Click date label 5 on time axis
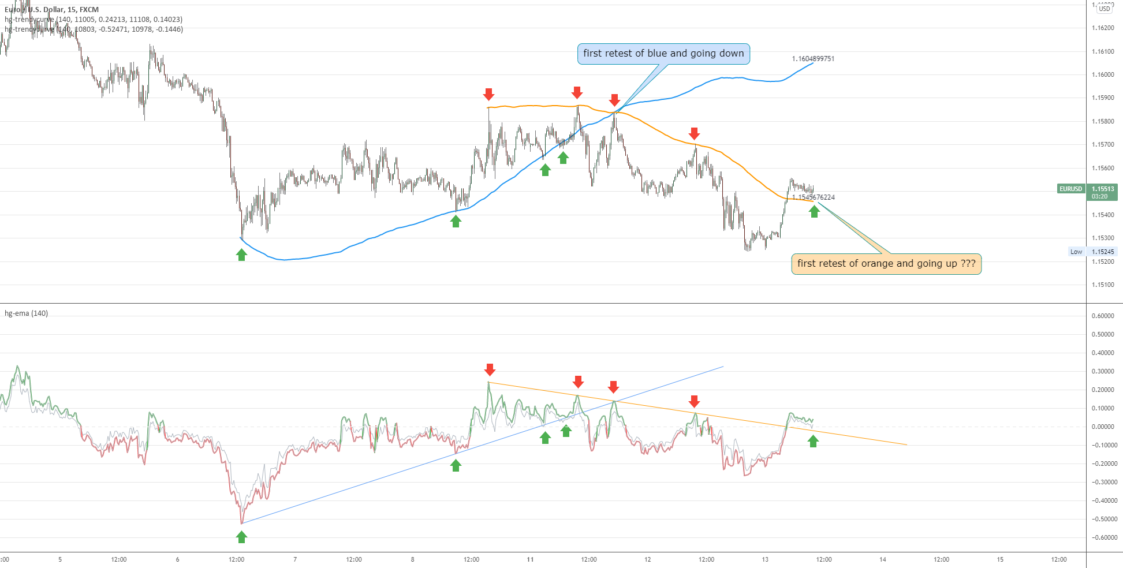 (x=60, y=559)
